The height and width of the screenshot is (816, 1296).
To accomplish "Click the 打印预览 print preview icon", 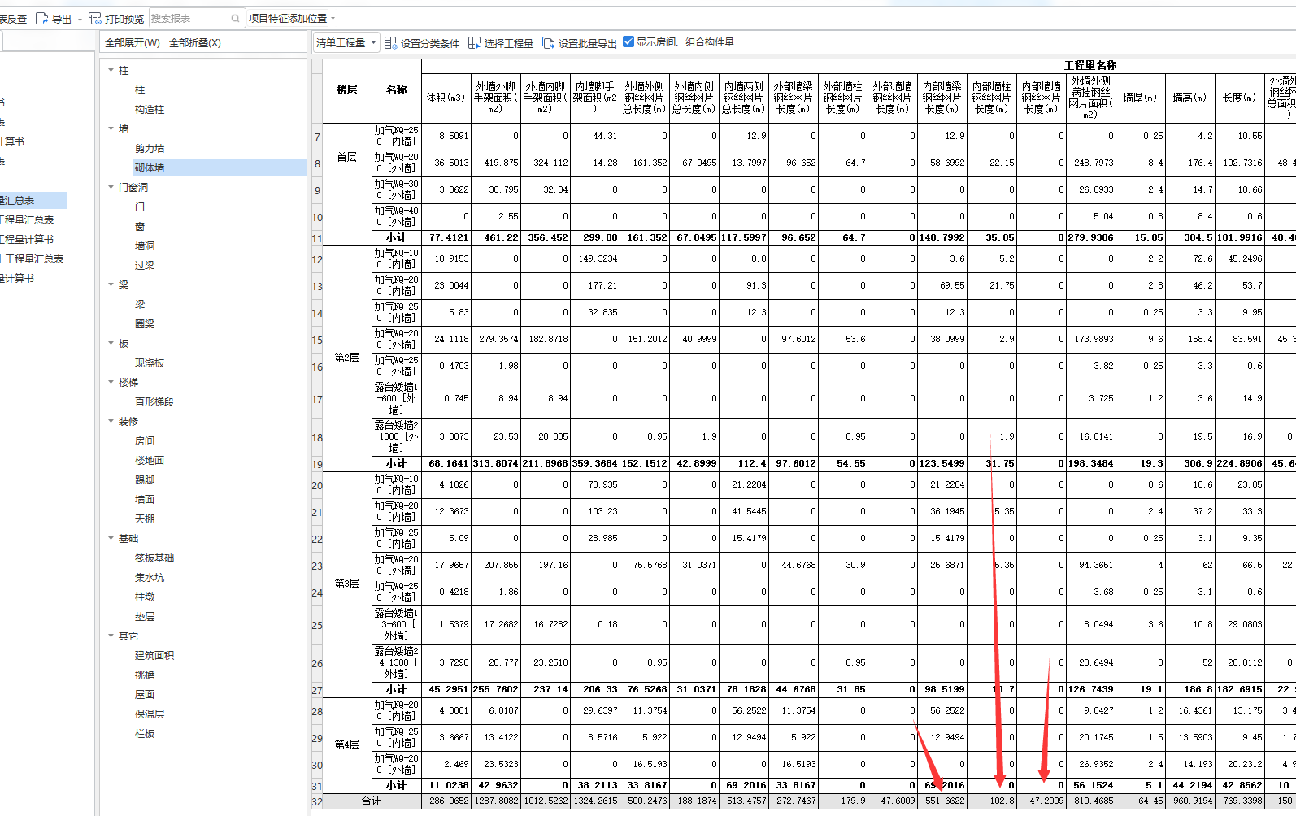I will tap(95, 19).
